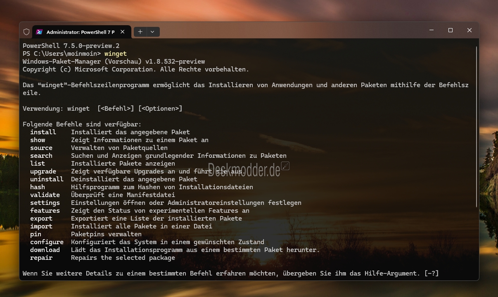Click the 'list' command row

(x=102, y=164)
